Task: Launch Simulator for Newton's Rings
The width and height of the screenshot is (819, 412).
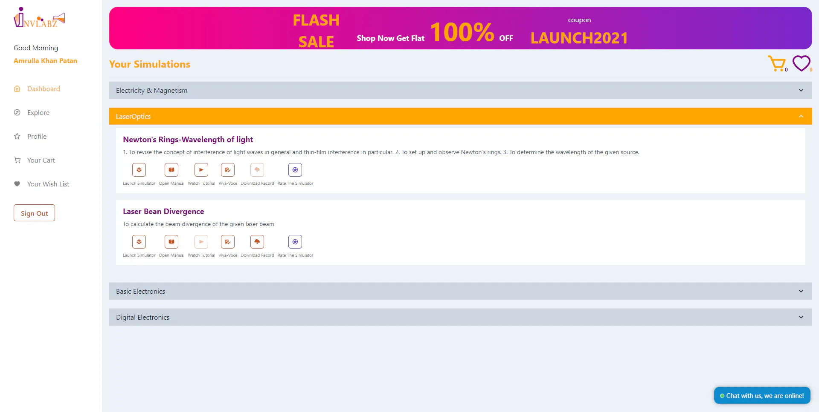Action: 139,170
